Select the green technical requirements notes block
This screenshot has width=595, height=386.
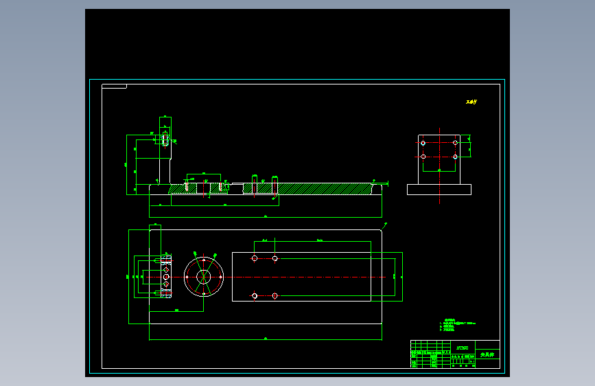click(457, 325)
